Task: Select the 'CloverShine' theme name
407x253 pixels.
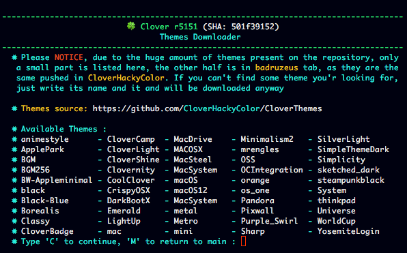Action: (133, 160)
